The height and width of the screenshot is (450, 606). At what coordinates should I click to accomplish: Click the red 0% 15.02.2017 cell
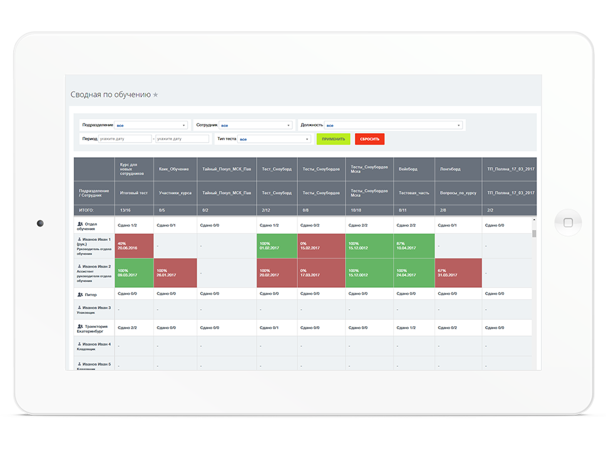click(x=321, y=246)
